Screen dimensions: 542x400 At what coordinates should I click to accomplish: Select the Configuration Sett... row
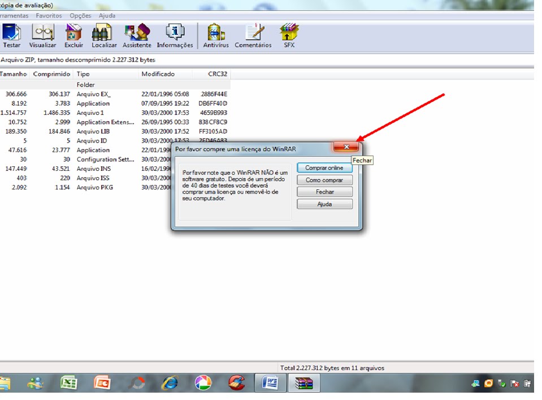[86, 160]
